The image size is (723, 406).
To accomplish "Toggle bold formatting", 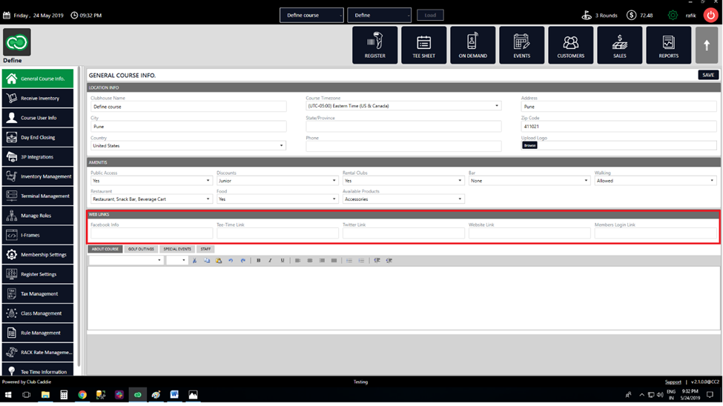I will (258, 260).
